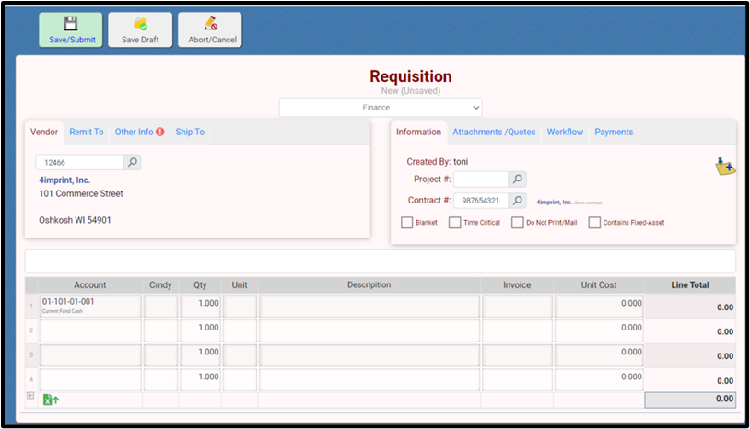Switch to the Remit To tab
Image resolution: width=750 pixels, height=429 pixels.
87,133
